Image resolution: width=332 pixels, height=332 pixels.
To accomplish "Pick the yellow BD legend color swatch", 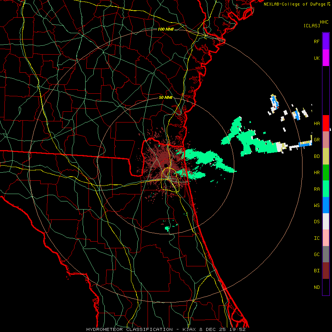I will point(326,156).
